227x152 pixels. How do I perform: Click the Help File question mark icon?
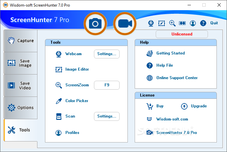pos(149,66)
